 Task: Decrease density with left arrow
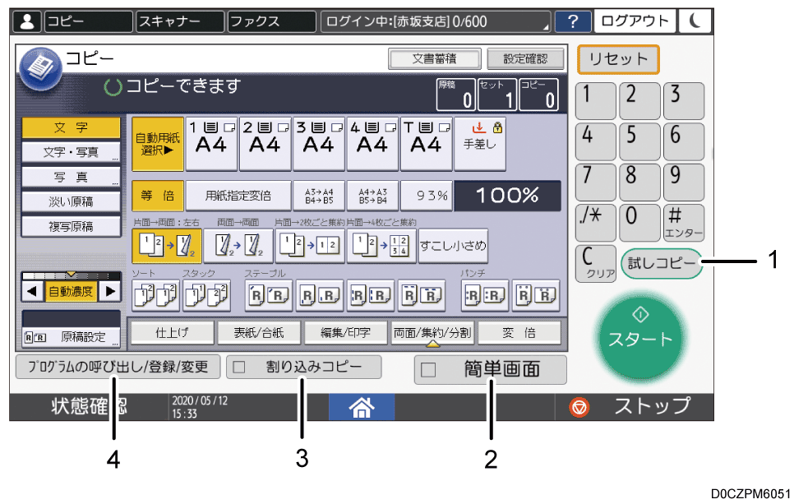[x=32, y=291]
